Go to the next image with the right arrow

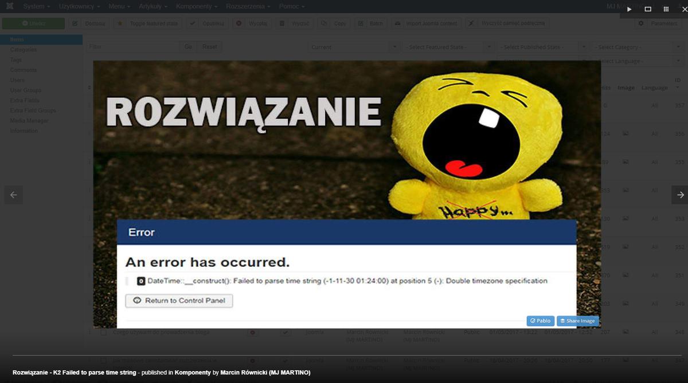681,195
